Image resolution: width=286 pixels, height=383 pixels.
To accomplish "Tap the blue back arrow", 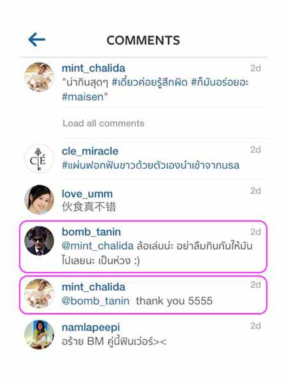I will (x=36, y=40).
